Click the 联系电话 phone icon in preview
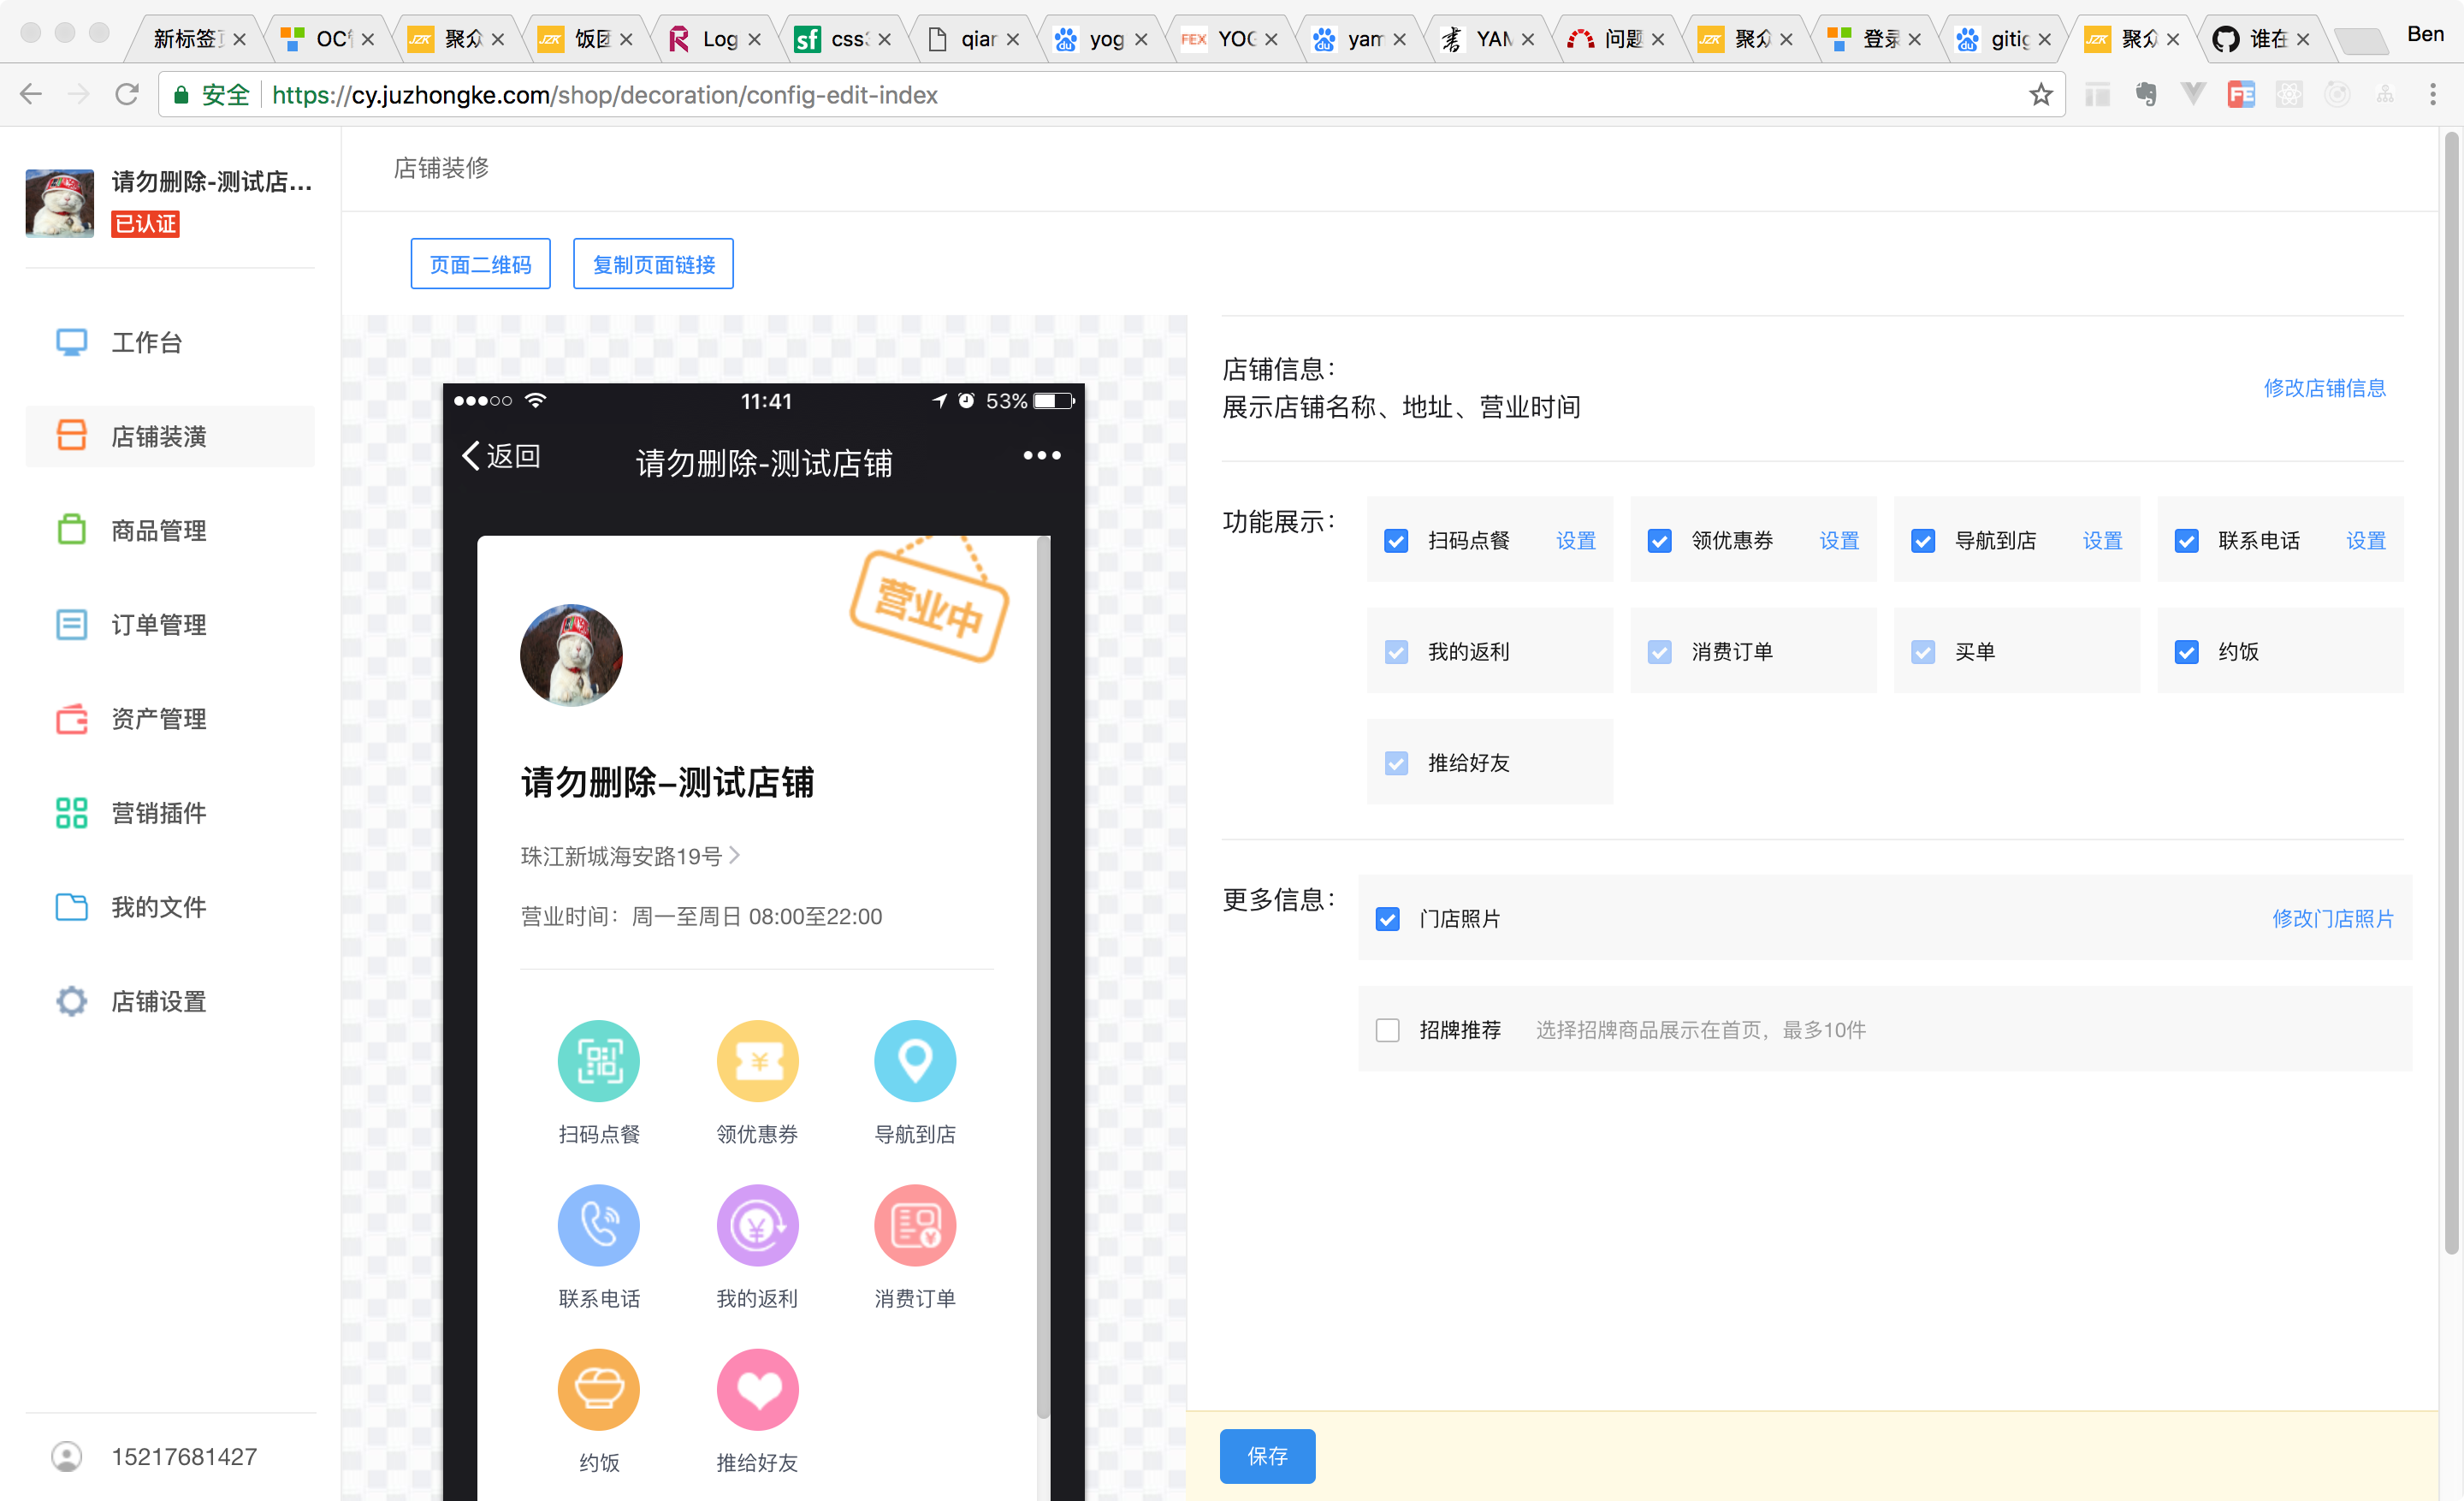This screenshot has width=2464, height=1501. point(598,1225)
